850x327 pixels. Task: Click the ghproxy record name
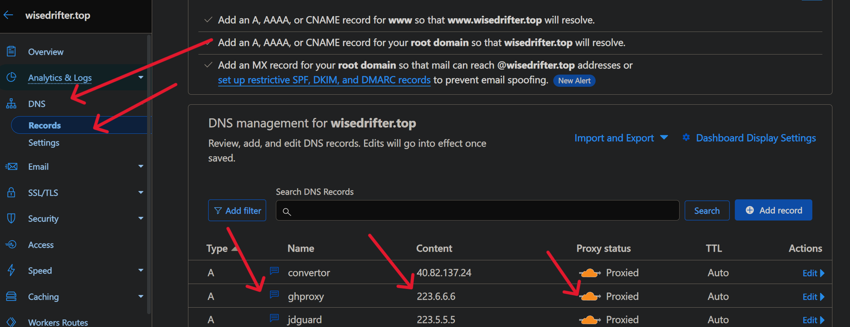pos(306,297)
